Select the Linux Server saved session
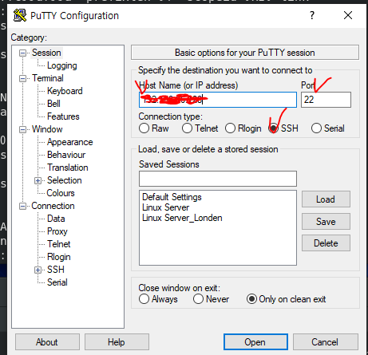This screenshot has width=368, height=355. point(165,207)
